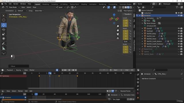Switch to rendered viewport shading
Viewport: 184px width, 103px height.
131,7
